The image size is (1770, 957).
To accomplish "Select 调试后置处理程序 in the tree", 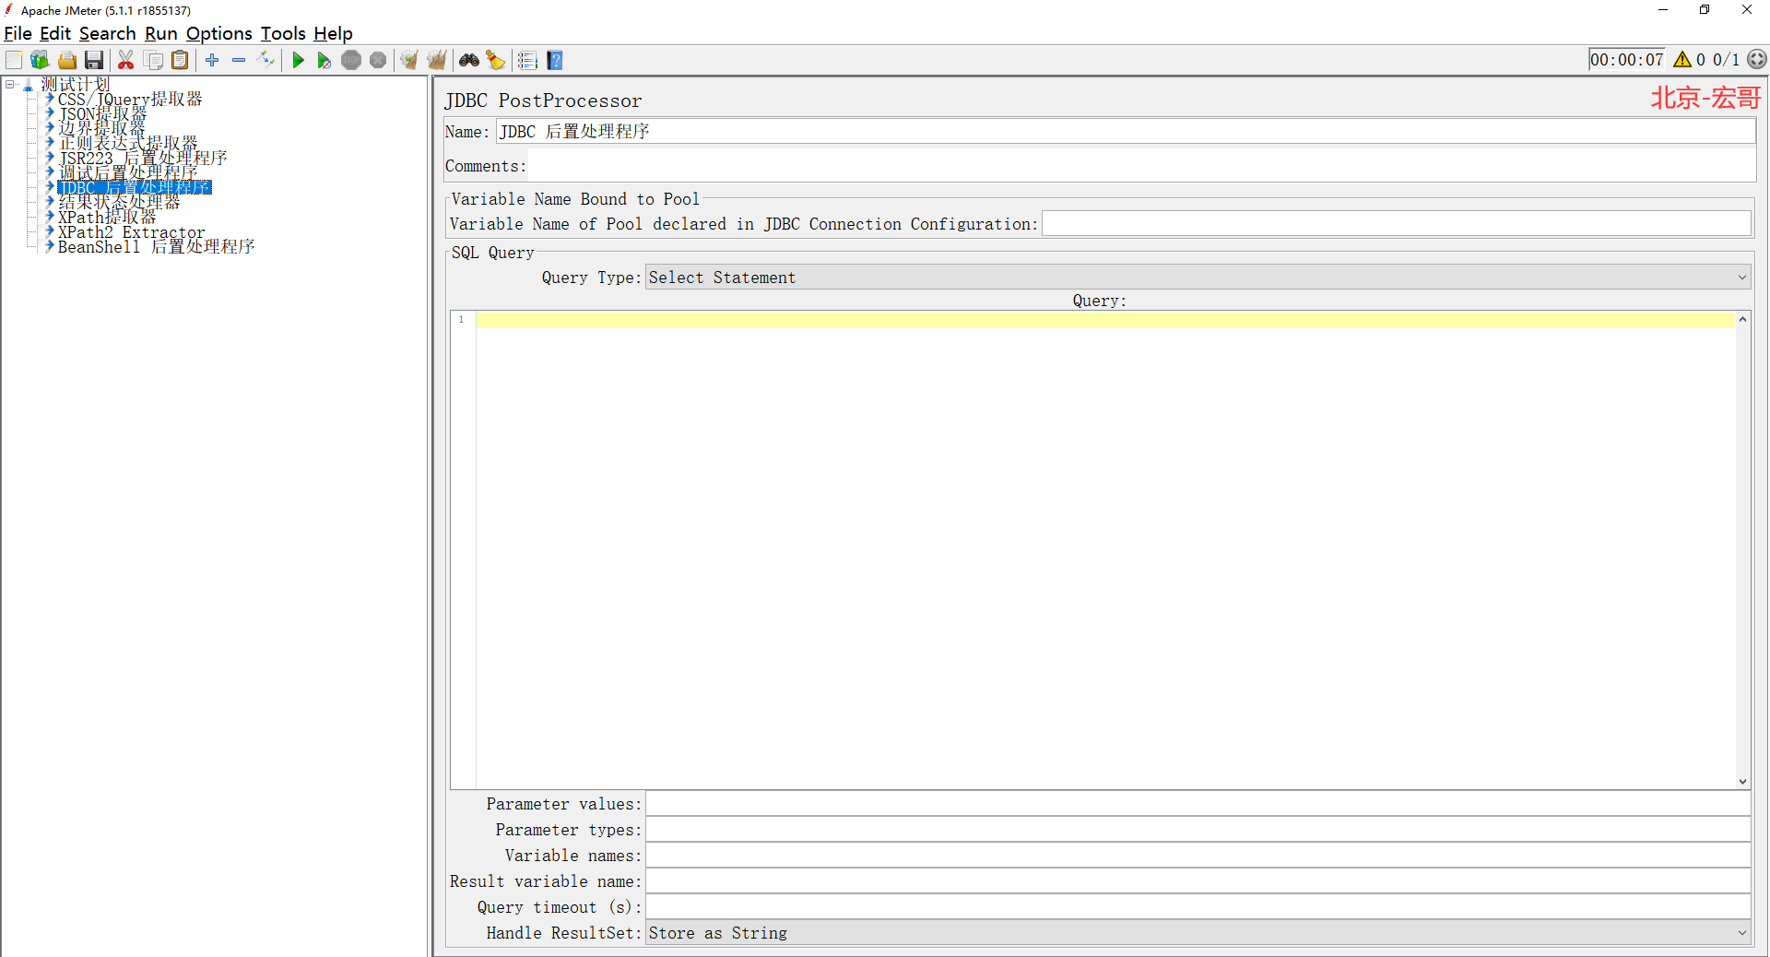I will pos(128,172).
